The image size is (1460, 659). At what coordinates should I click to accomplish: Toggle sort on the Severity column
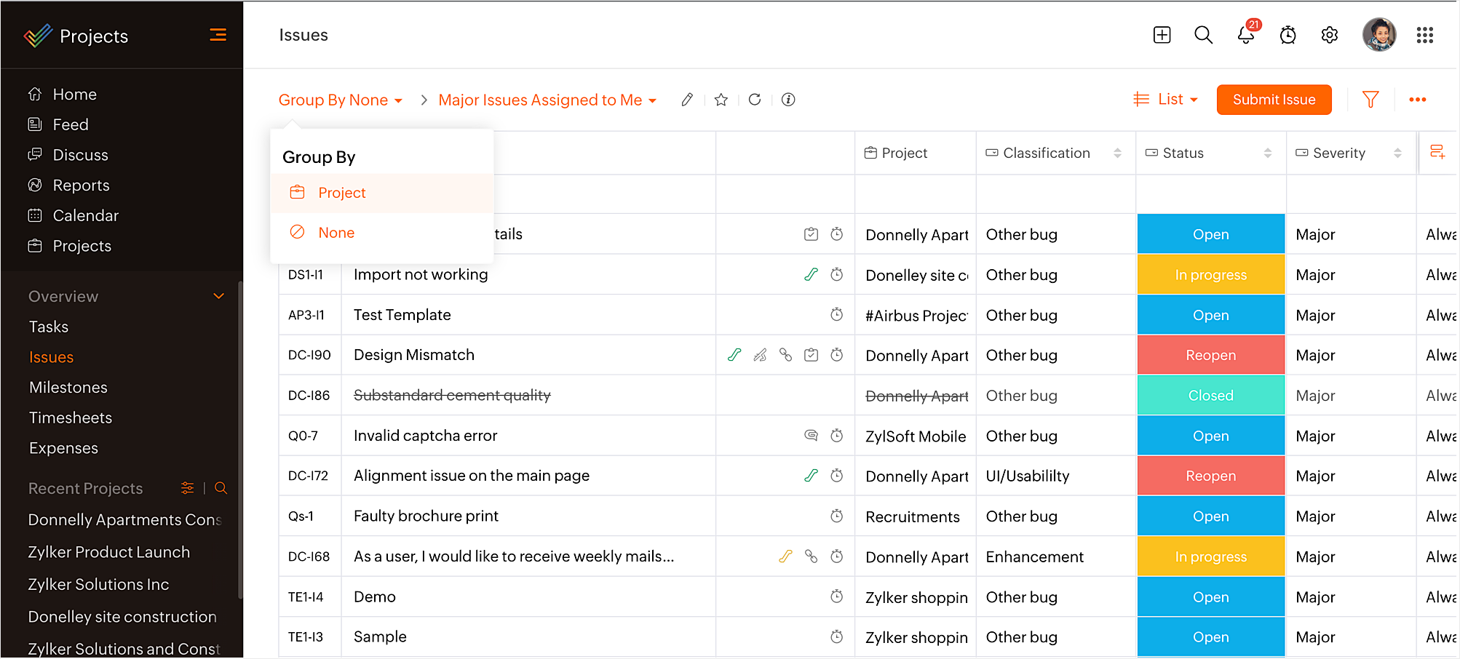pos(1397,153)
